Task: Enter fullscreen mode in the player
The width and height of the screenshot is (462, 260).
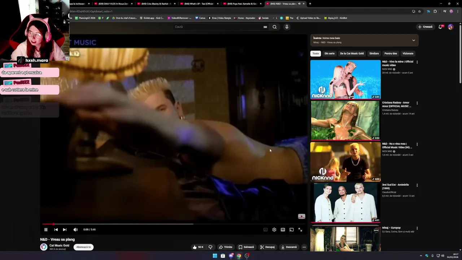Action: tap(300, 230)
